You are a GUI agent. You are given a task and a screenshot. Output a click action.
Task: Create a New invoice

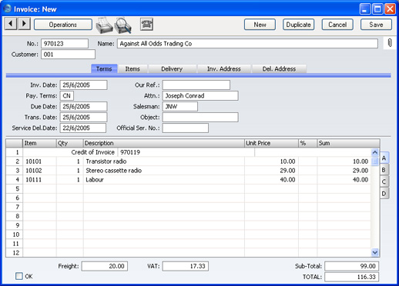(x=260, y=25)
